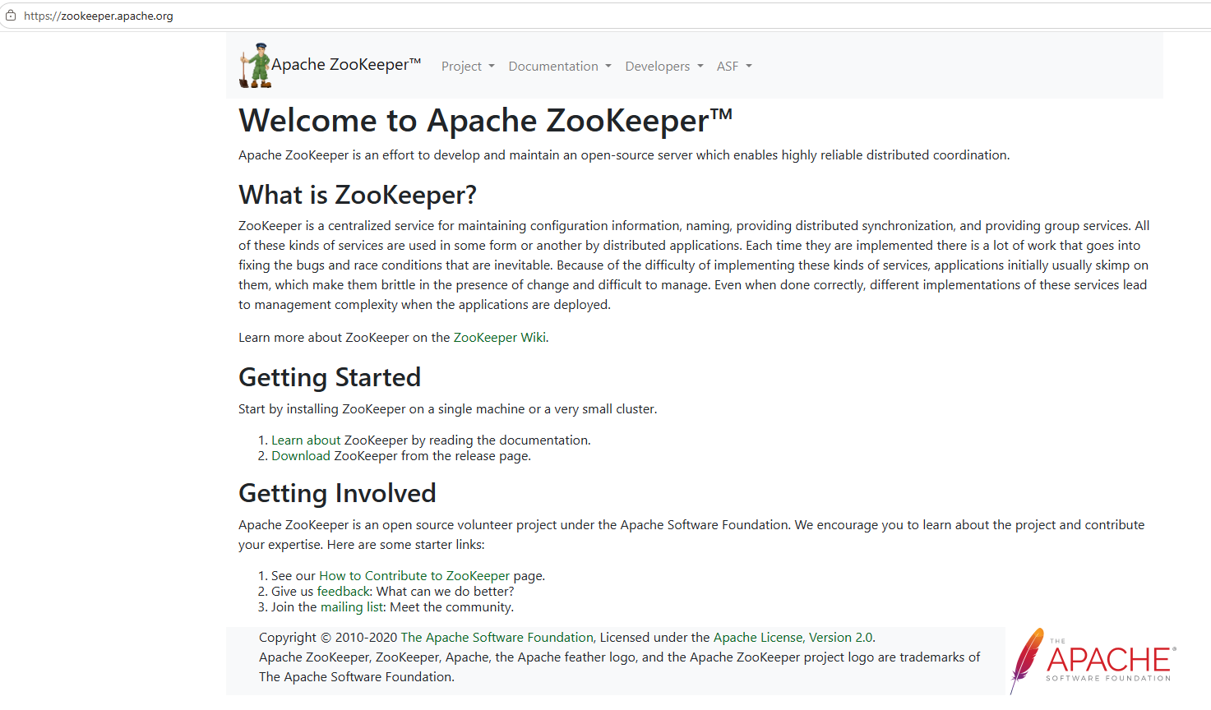Click the lock icon in the address bar
Screen dimensions: 1211x710
[11, 16]
